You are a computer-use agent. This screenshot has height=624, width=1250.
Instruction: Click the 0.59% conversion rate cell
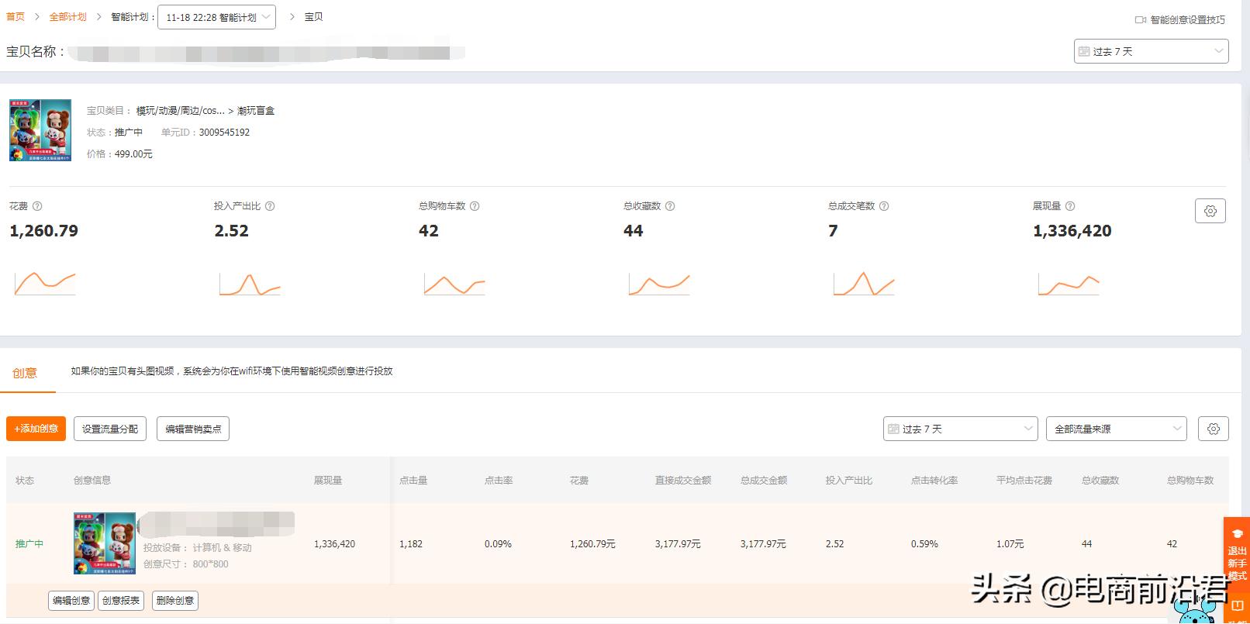(924, 544)
